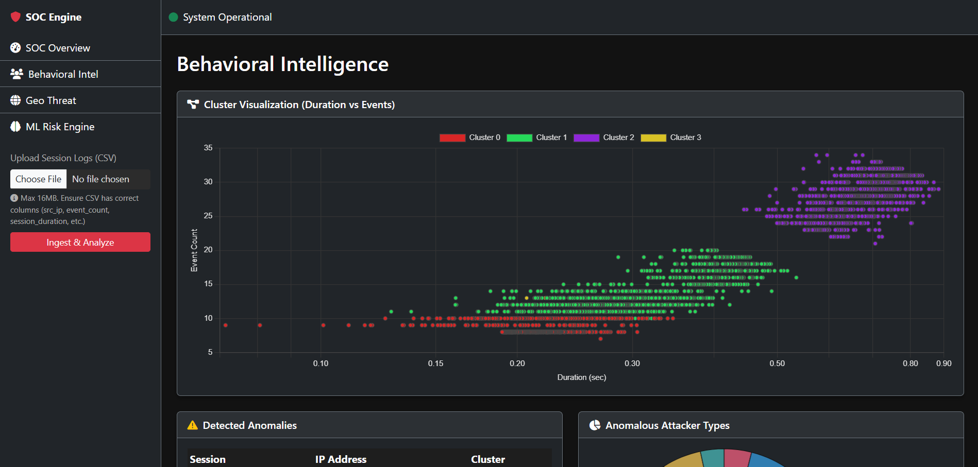This screenshot has width=978, height=467.
Task: Click the Behavioral Intel users icon
Action: 16,74
